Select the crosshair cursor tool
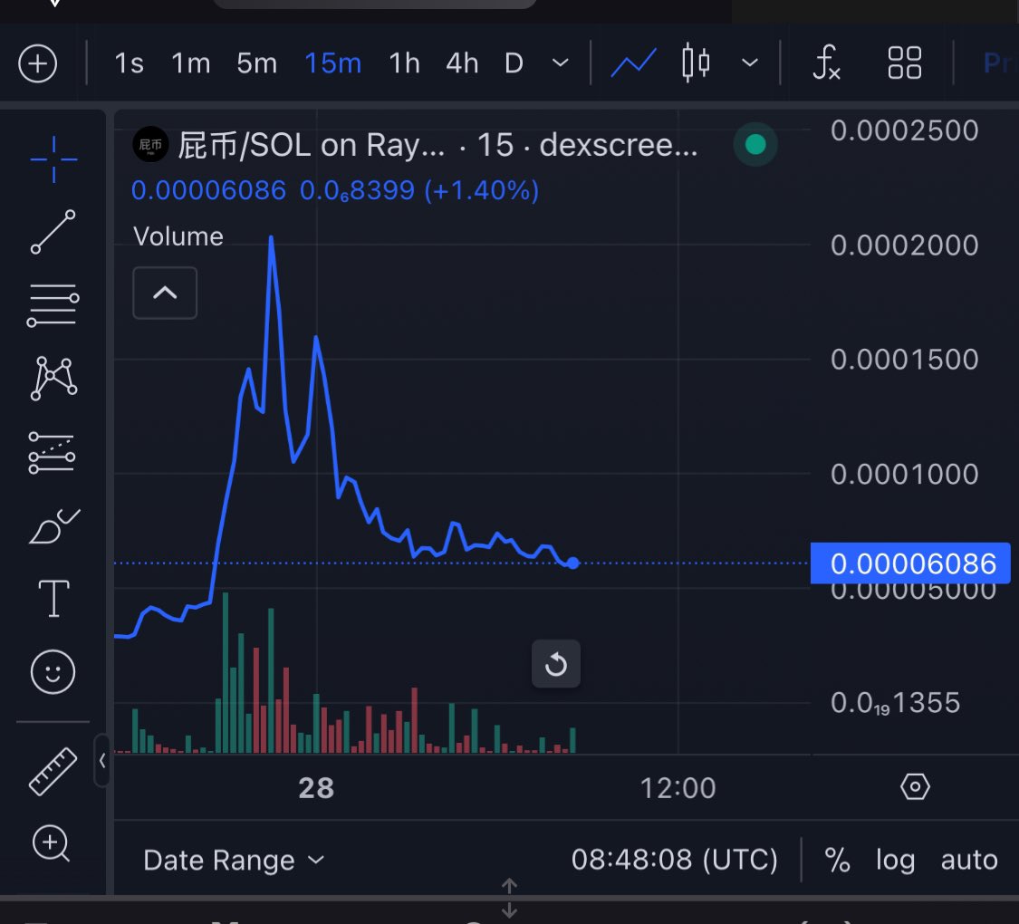This screenshot has width=1019, height=924. (52, 159)
